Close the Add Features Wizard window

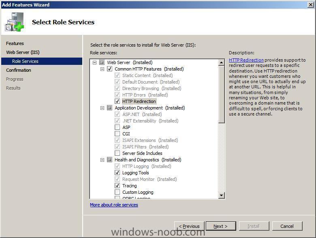click(311, 4)
